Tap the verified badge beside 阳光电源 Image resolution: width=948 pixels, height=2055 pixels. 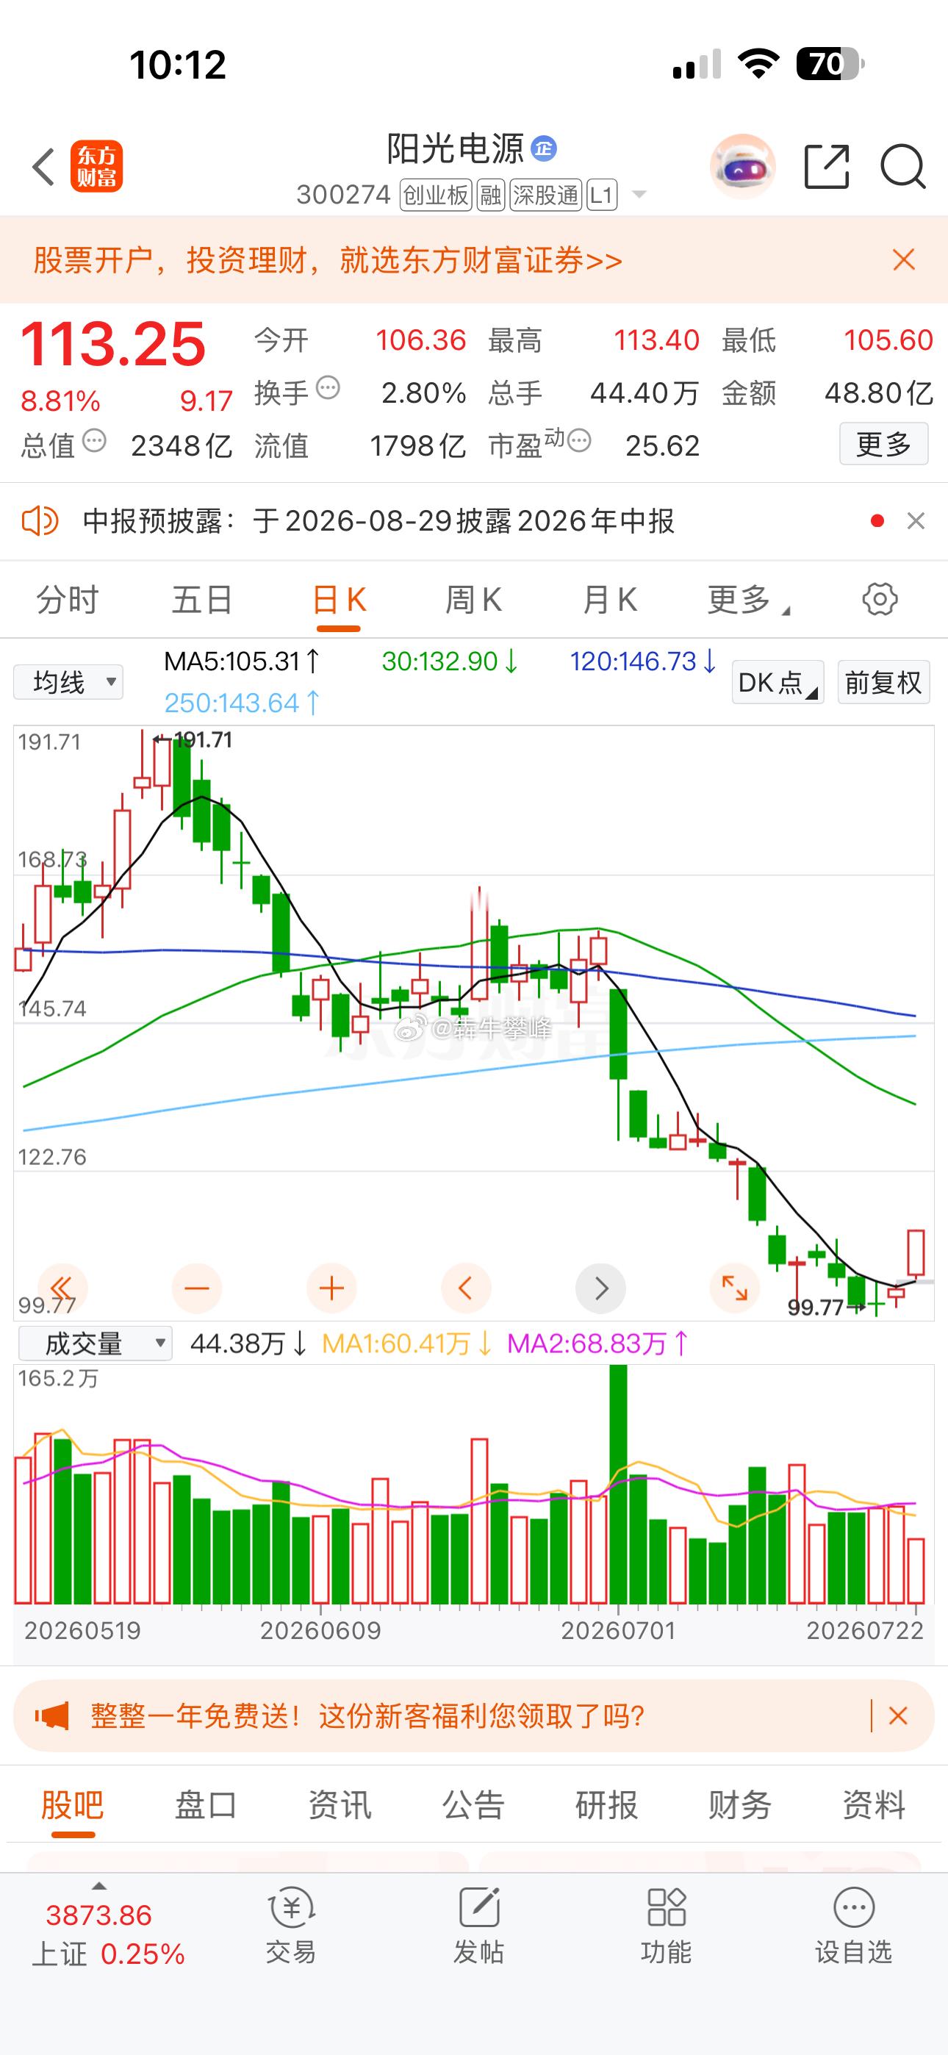543,148
